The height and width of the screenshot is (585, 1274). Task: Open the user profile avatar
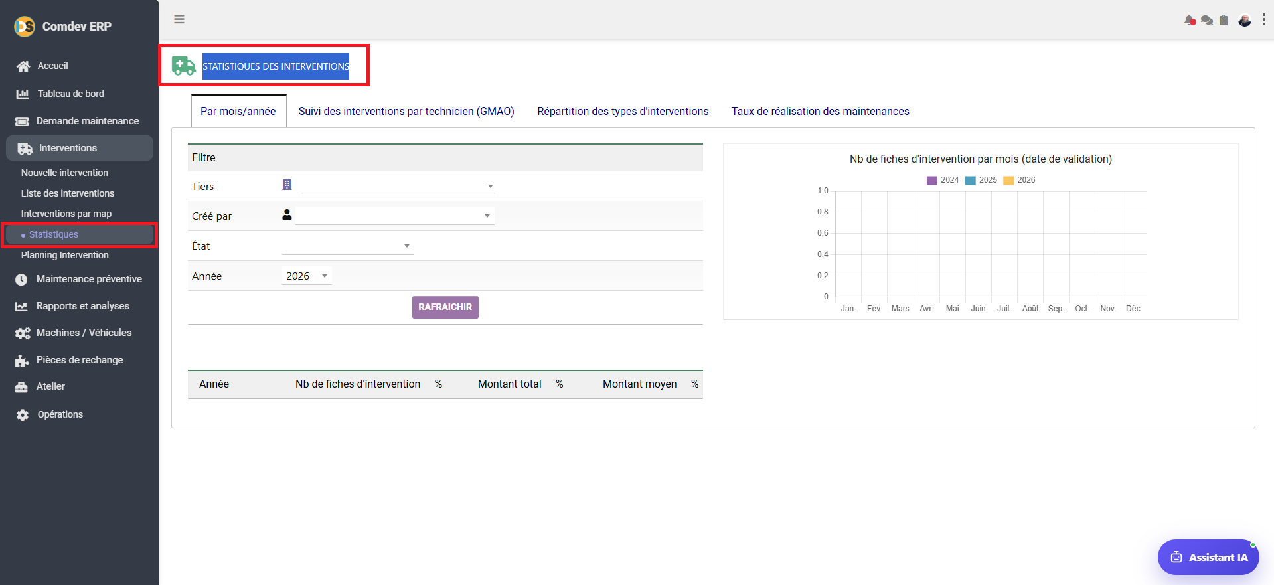pyautogui.click(x=1245, y=21)
